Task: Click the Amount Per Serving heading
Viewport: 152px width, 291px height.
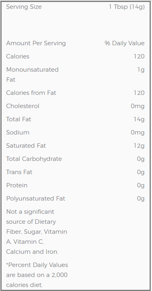Action: (36, 43)
